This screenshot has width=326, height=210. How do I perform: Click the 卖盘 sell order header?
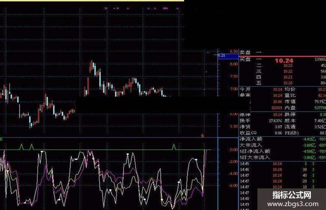click(x=245, y=52)
